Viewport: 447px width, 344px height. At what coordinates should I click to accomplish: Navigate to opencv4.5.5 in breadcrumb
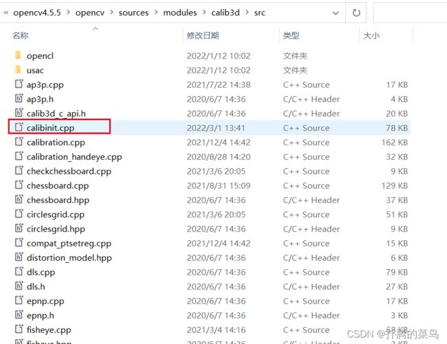pos(37,13)
